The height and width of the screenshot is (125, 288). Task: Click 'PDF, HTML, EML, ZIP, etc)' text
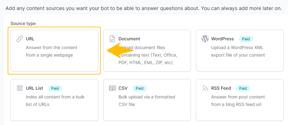pyautogui.click(x=146, y=63)
